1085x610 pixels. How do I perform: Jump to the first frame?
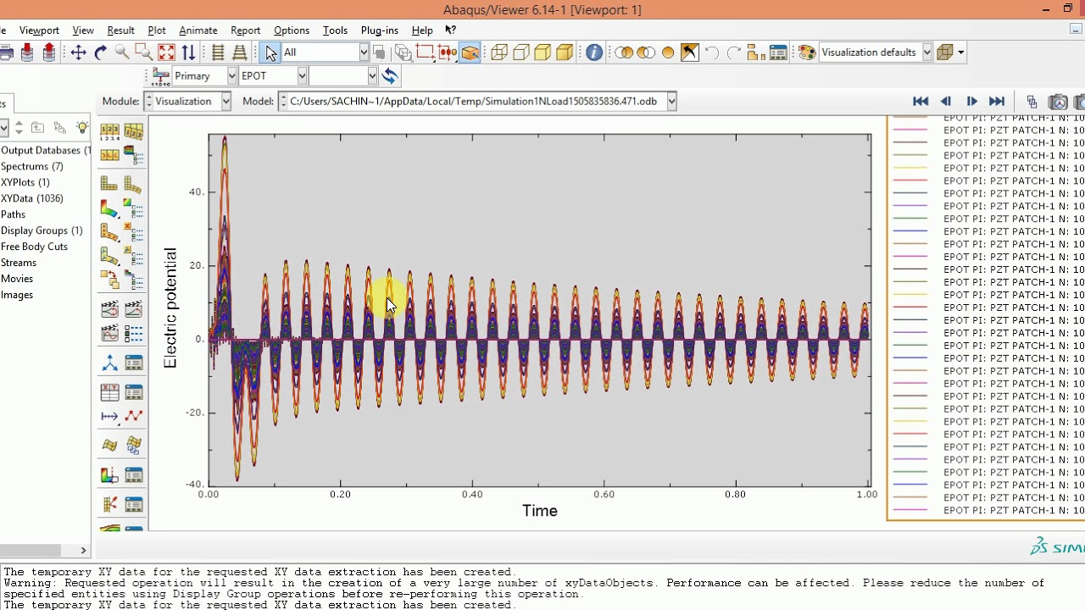pos(921,102)
